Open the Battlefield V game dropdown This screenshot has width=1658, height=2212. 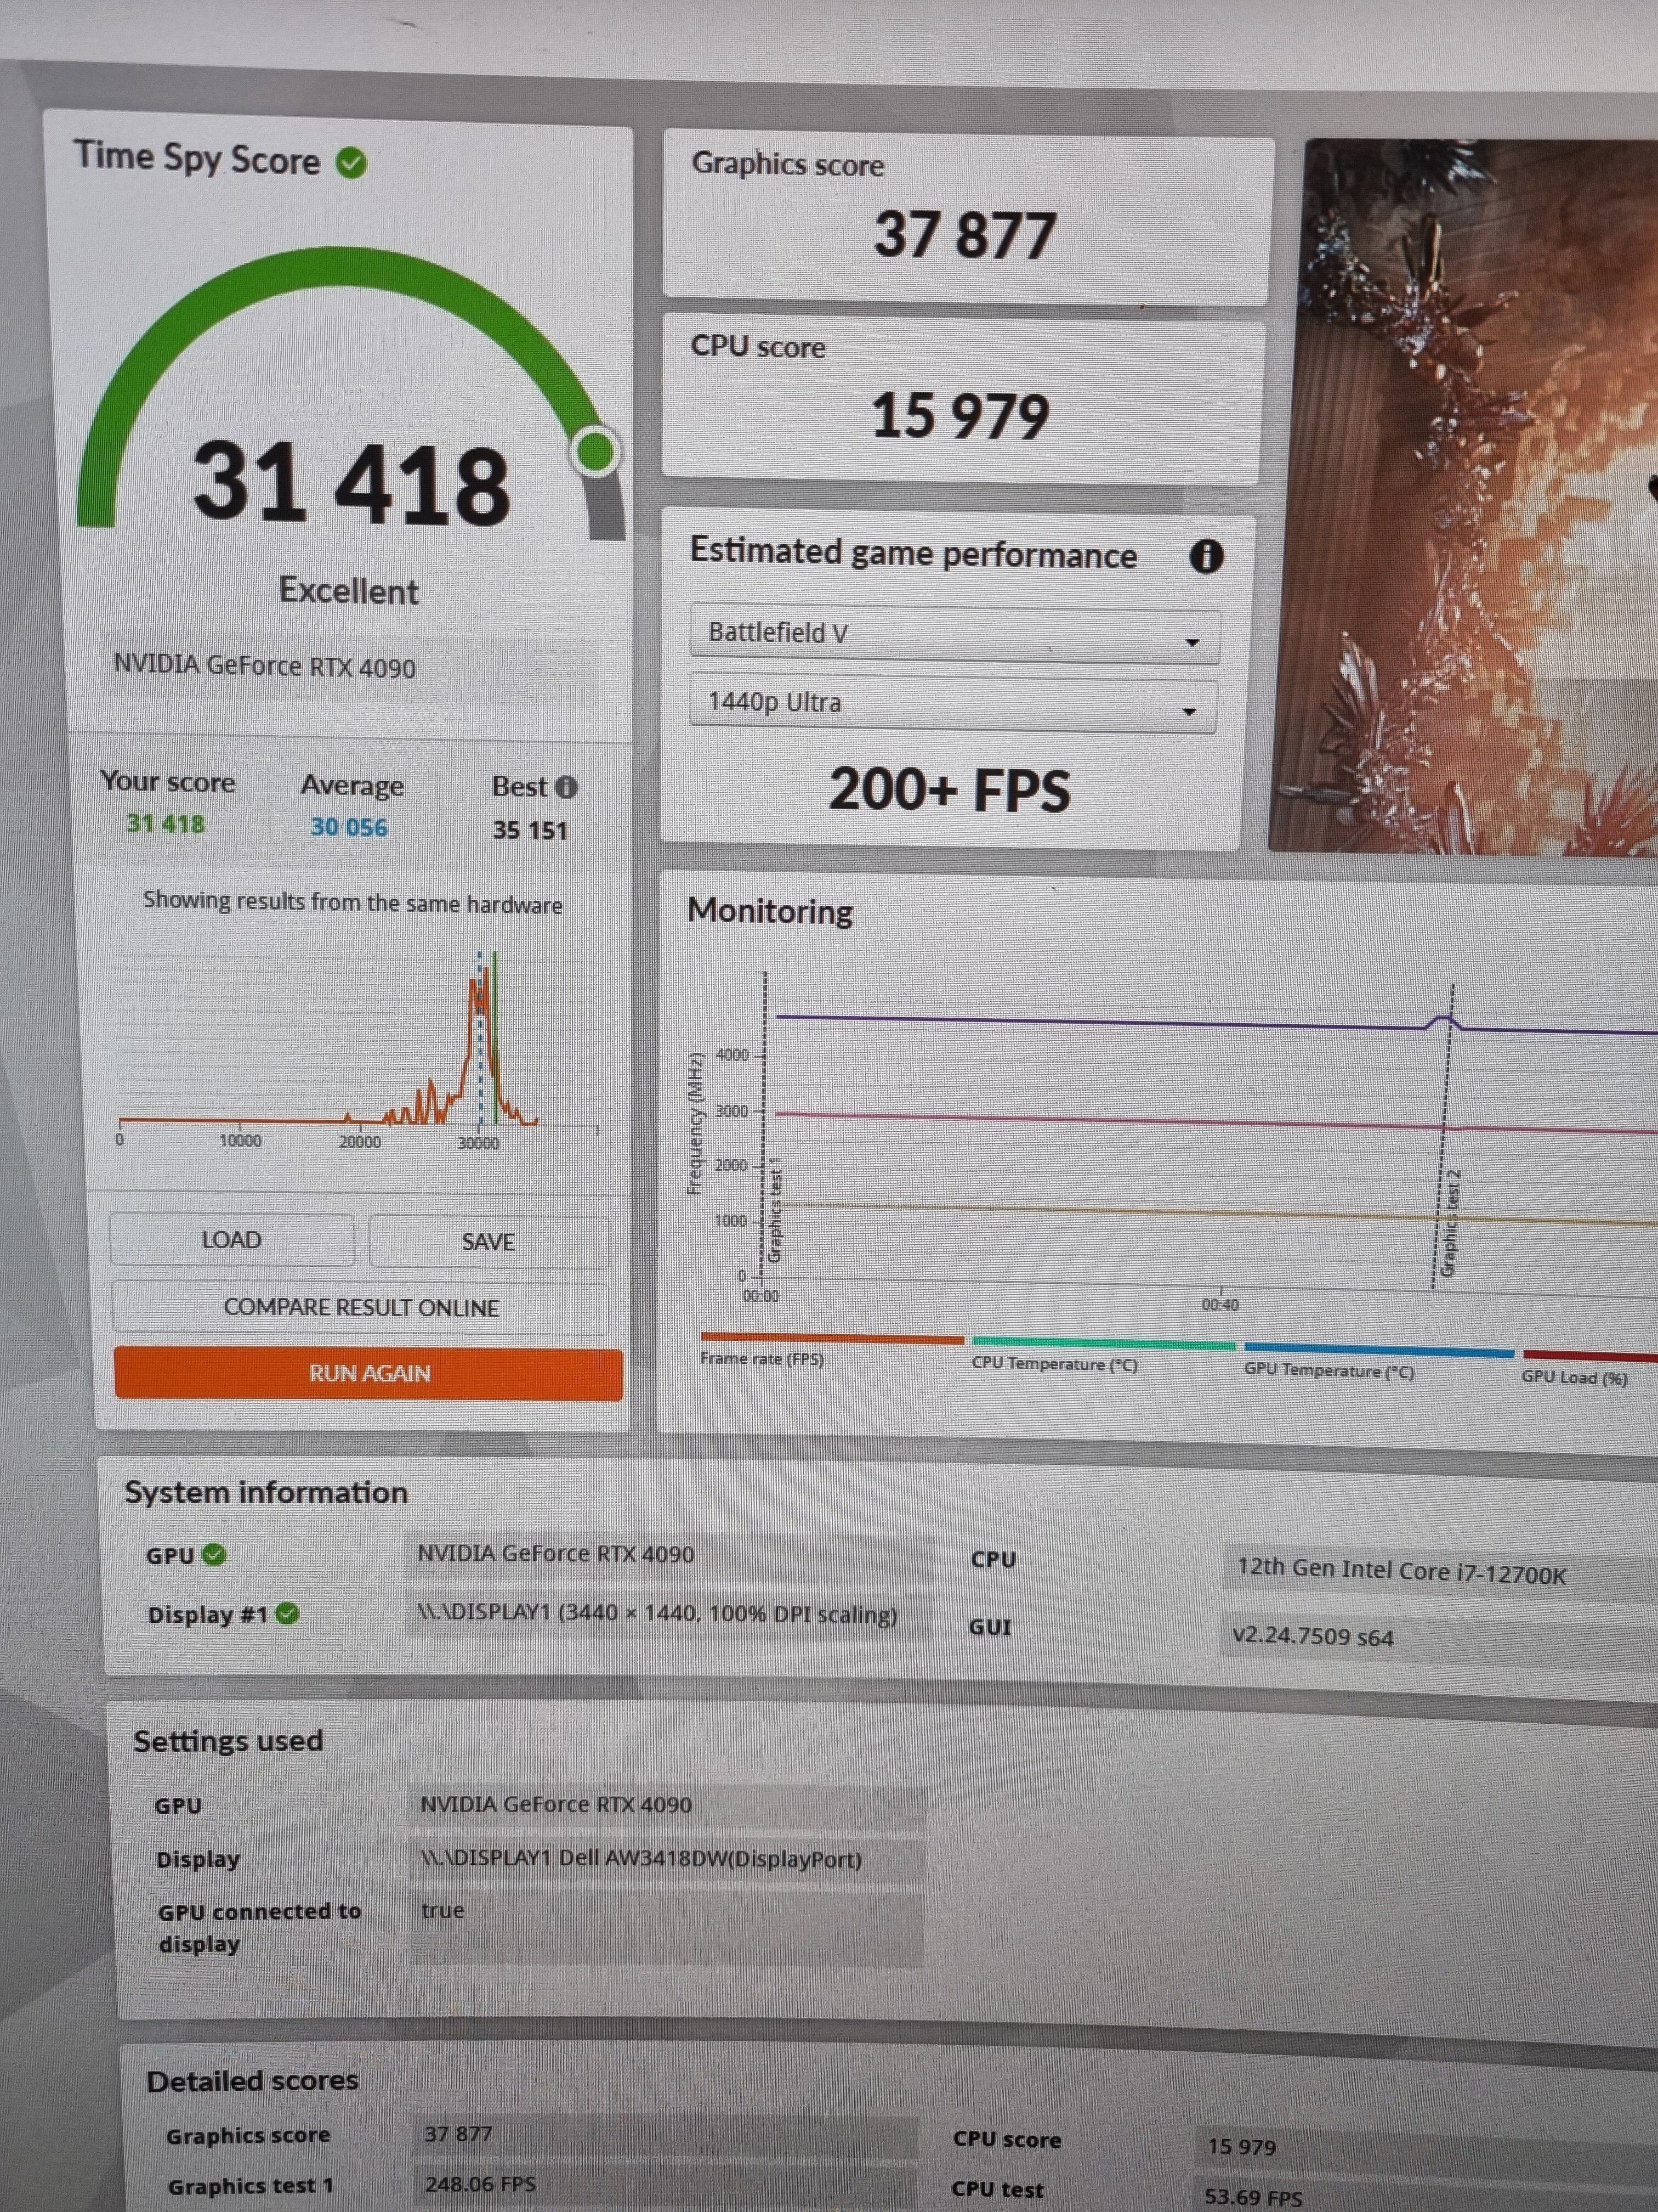(955, 635)
